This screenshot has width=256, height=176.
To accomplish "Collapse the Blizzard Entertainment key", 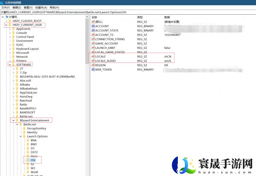I will point(13,120).
